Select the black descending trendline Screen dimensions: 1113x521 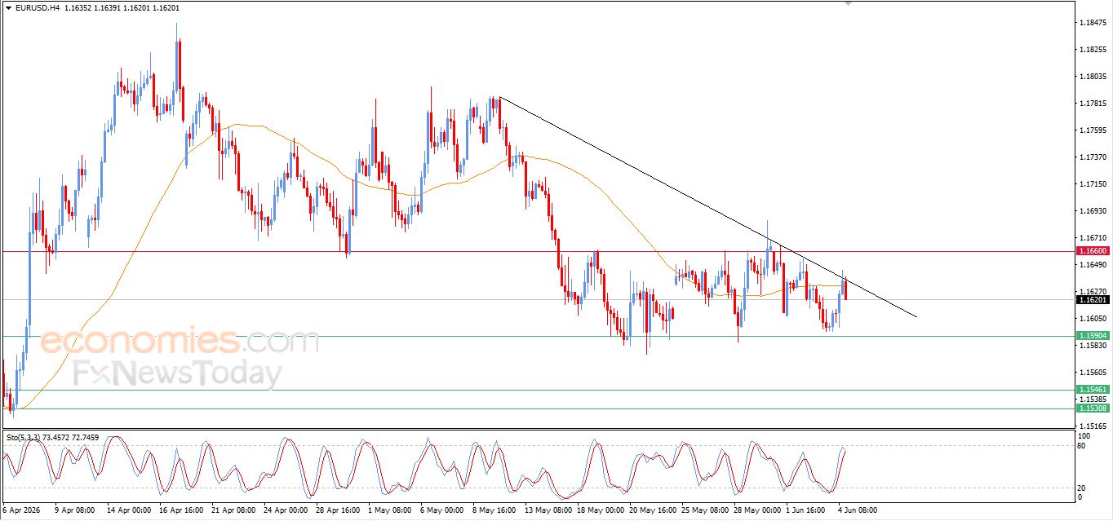(x=707, y=207)
